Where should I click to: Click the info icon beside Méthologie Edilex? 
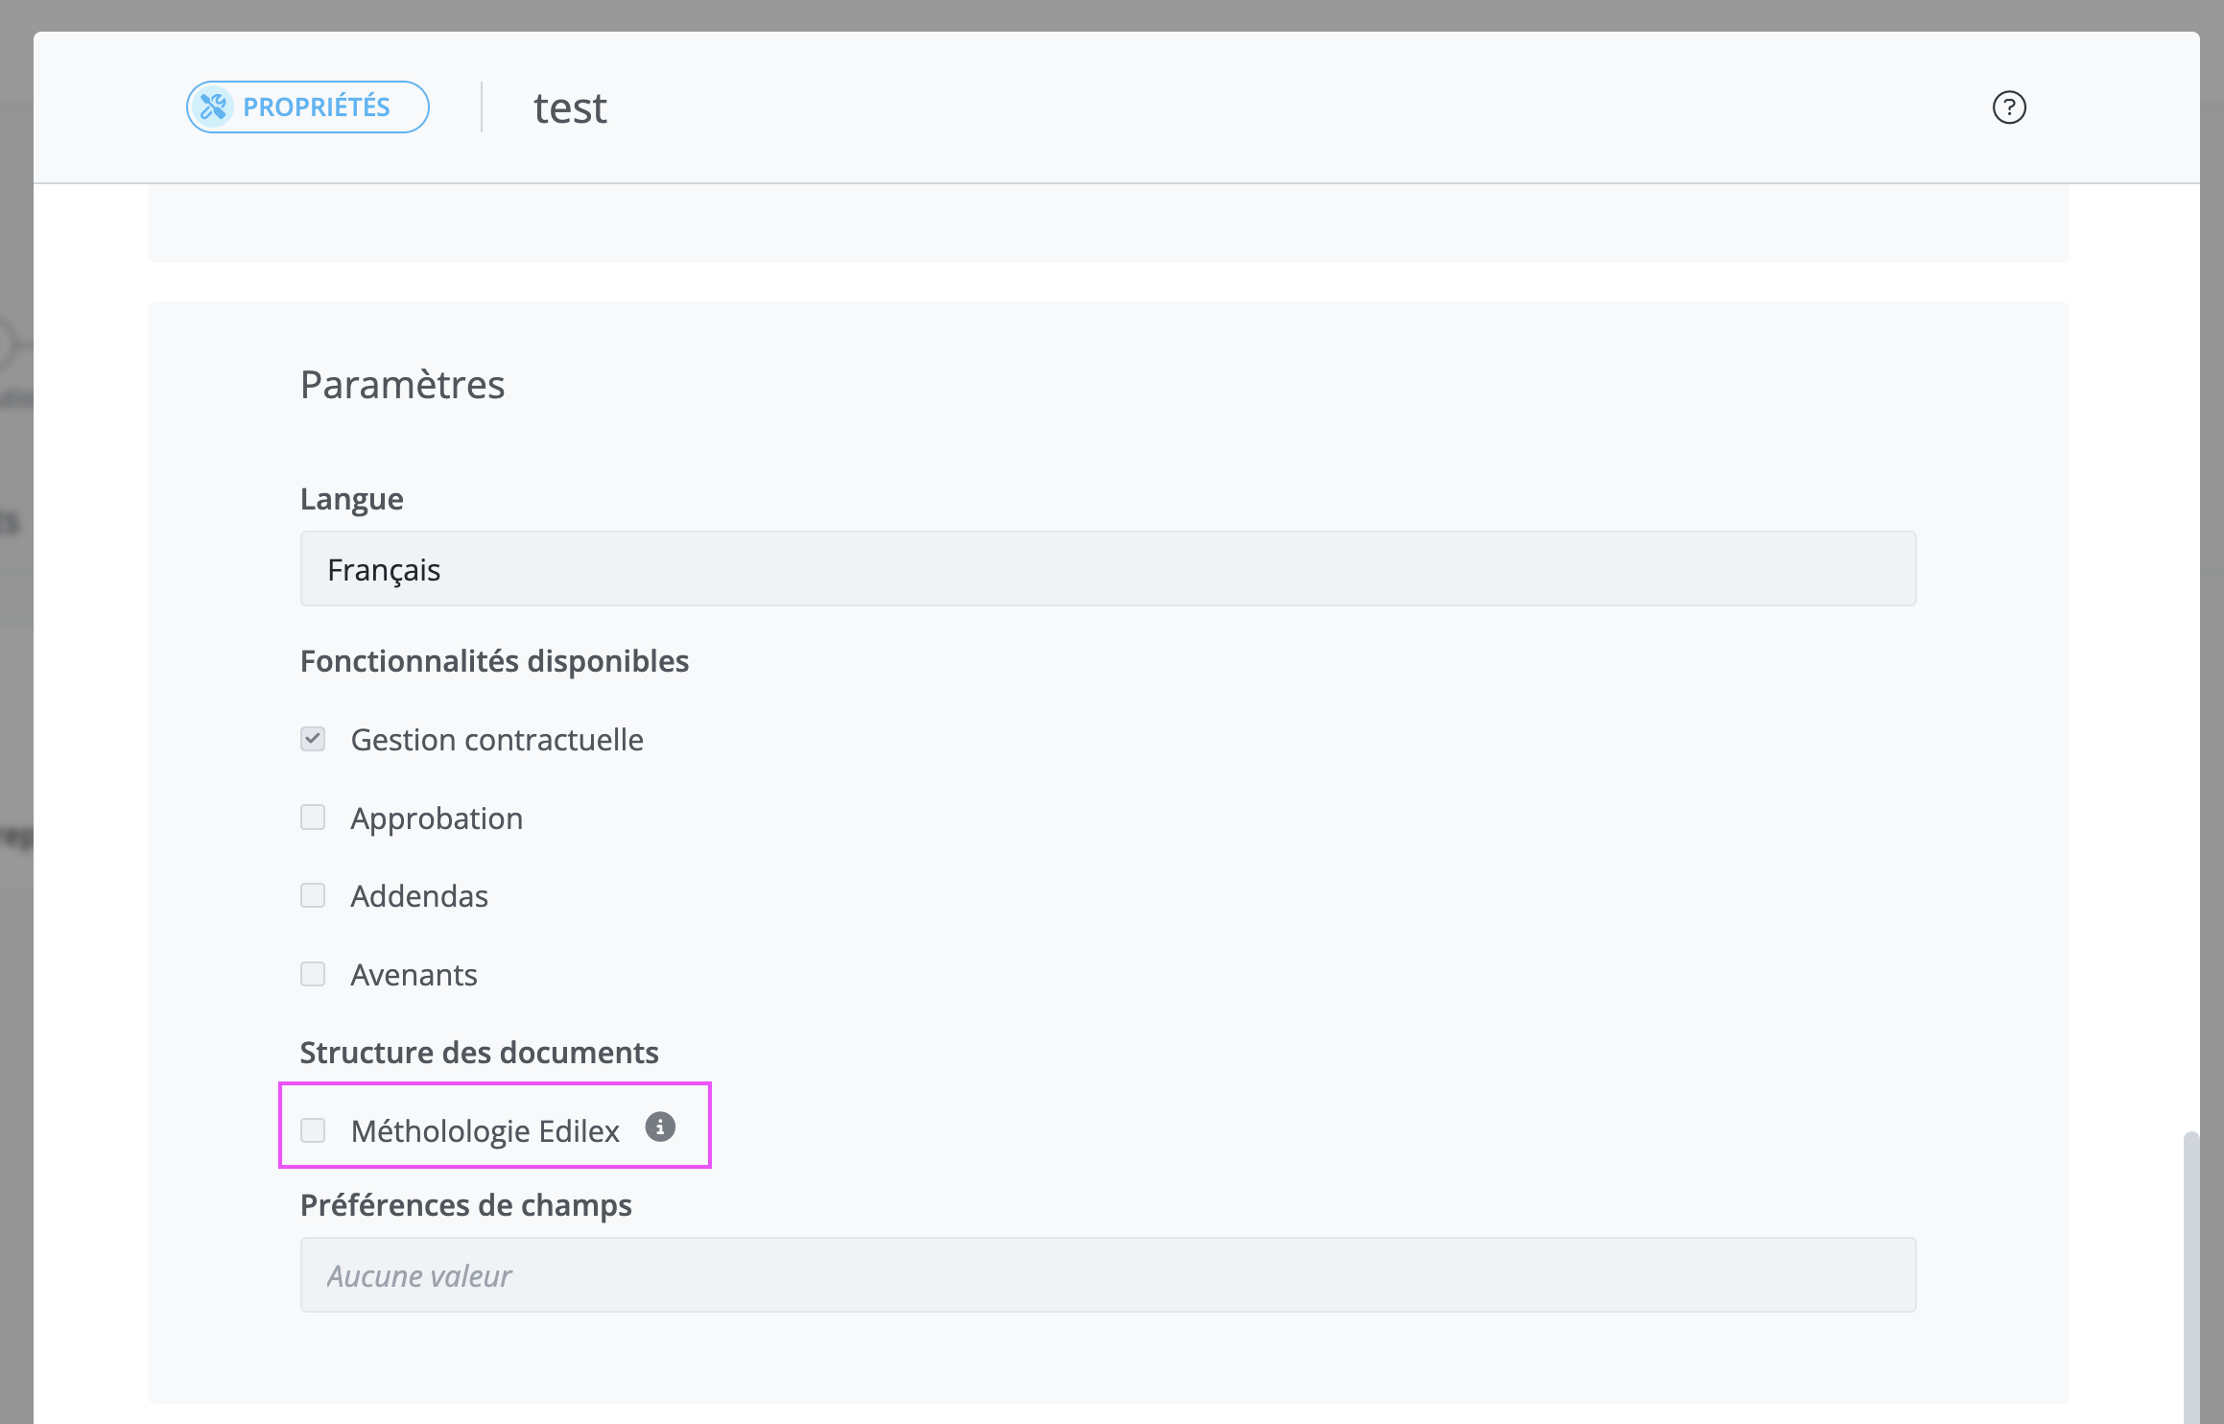(x=660, y=1127)
